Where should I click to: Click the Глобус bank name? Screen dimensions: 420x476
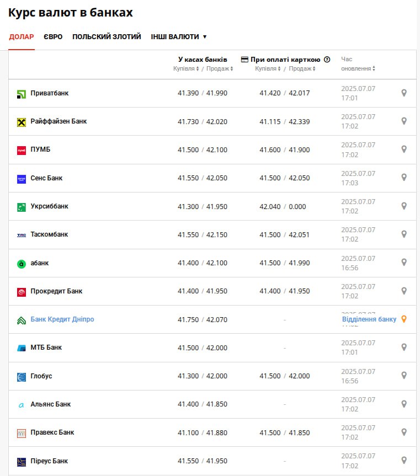[x=41, y=376]
